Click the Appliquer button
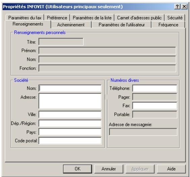This screenshot has width=190, height=177. [x=140, y=169]
